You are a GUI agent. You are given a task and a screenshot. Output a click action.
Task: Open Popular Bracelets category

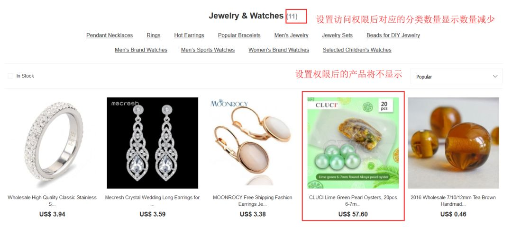coord(239,35)
